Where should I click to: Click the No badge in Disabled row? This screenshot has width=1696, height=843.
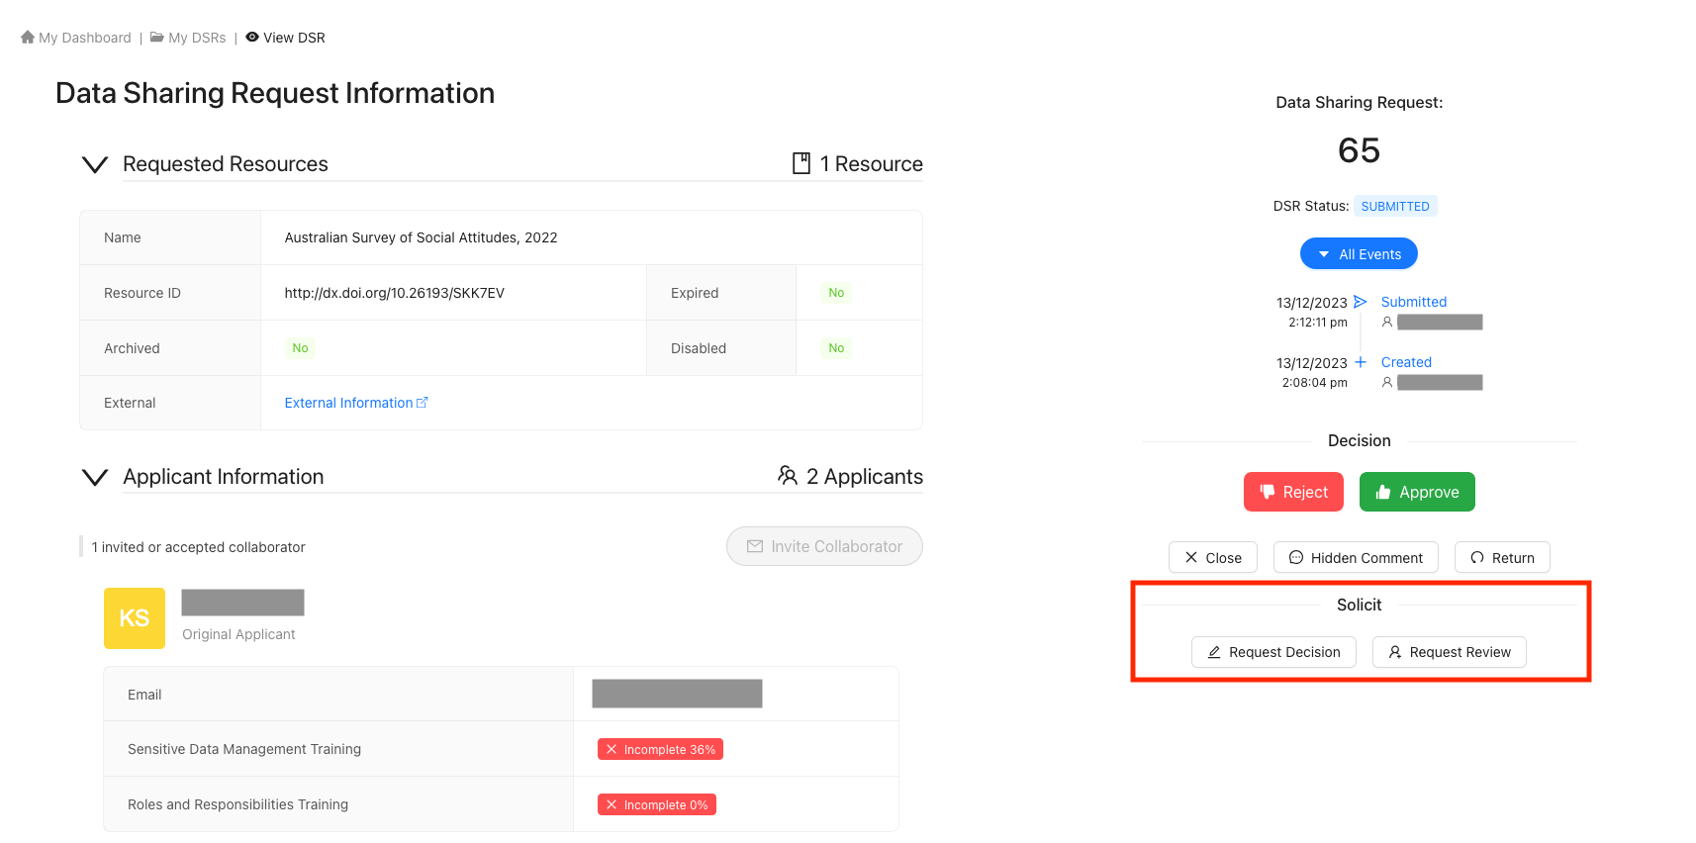836,348
